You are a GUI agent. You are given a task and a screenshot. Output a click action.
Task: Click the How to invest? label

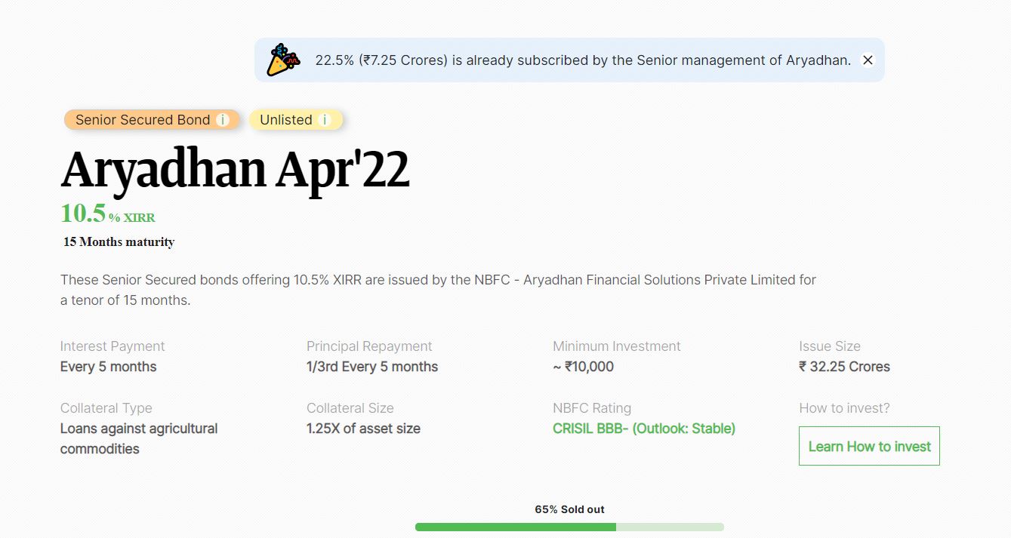(x=844, y=408)
